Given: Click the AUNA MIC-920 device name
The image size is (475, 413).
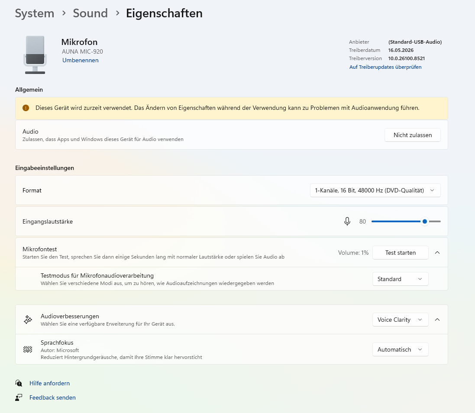Looking at the screenshot, I should 82,52.
